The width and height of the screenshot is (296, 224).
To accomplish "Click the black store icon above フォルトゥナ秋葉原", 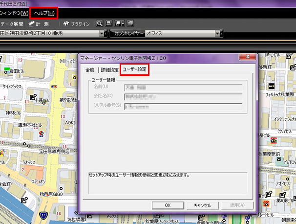I will [x=272, y=86].
